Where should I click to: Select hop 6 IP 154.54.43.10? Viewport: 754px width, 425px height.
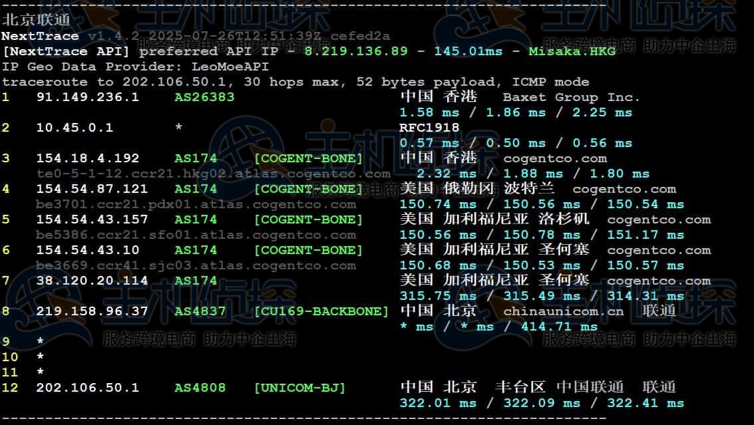[x=88, y=250]
